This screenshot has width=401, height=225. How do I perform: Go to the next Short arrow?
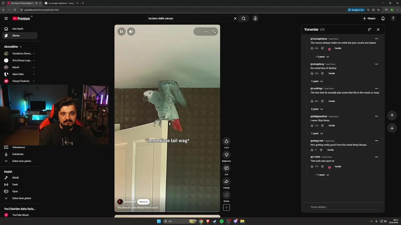[x=392, y=128]
